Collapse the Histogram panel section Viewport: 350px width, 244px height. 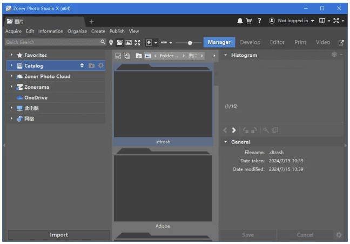coord(226,55)
